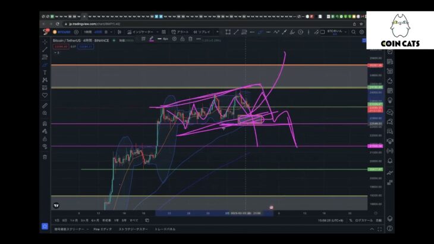
Task: Collapse the indicator legend chevron
Action: (x=56, y=52)
